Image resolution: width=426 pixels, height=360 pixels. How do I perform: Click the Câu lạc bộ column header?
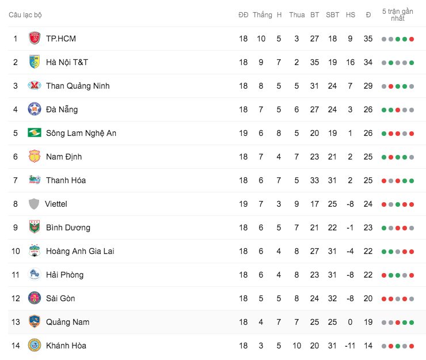(x=25, y=15)
